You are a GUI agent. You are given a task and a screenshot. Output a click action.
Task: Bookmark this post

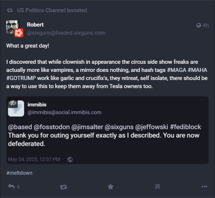(157, 187)
